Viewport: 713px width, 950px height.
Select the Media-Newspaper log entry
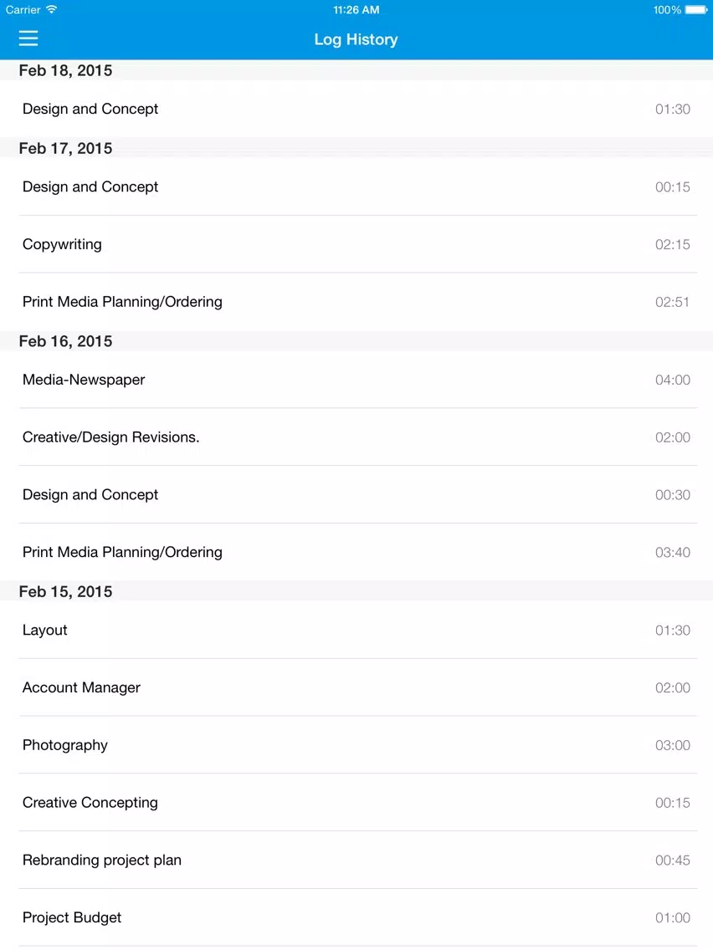pos(356,380)
